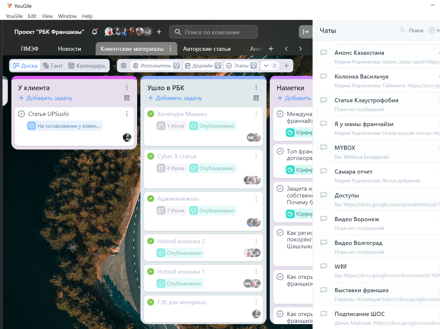Show previous board tabs

pos(286,49)
